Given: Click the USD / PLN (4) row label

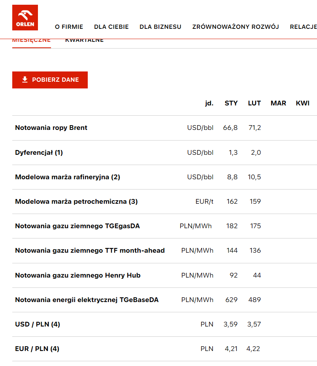Looking at the screenshot, I should tap(38, 324).
